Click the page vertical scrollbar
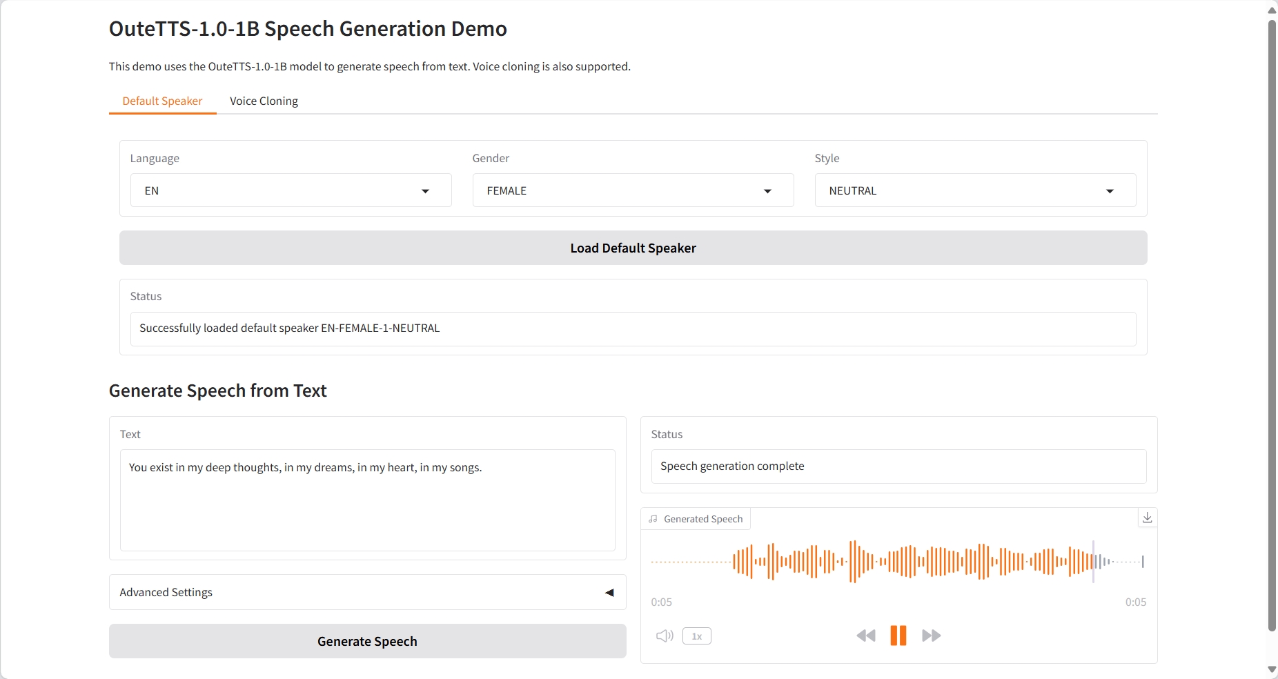 [x=1272, y=324]
